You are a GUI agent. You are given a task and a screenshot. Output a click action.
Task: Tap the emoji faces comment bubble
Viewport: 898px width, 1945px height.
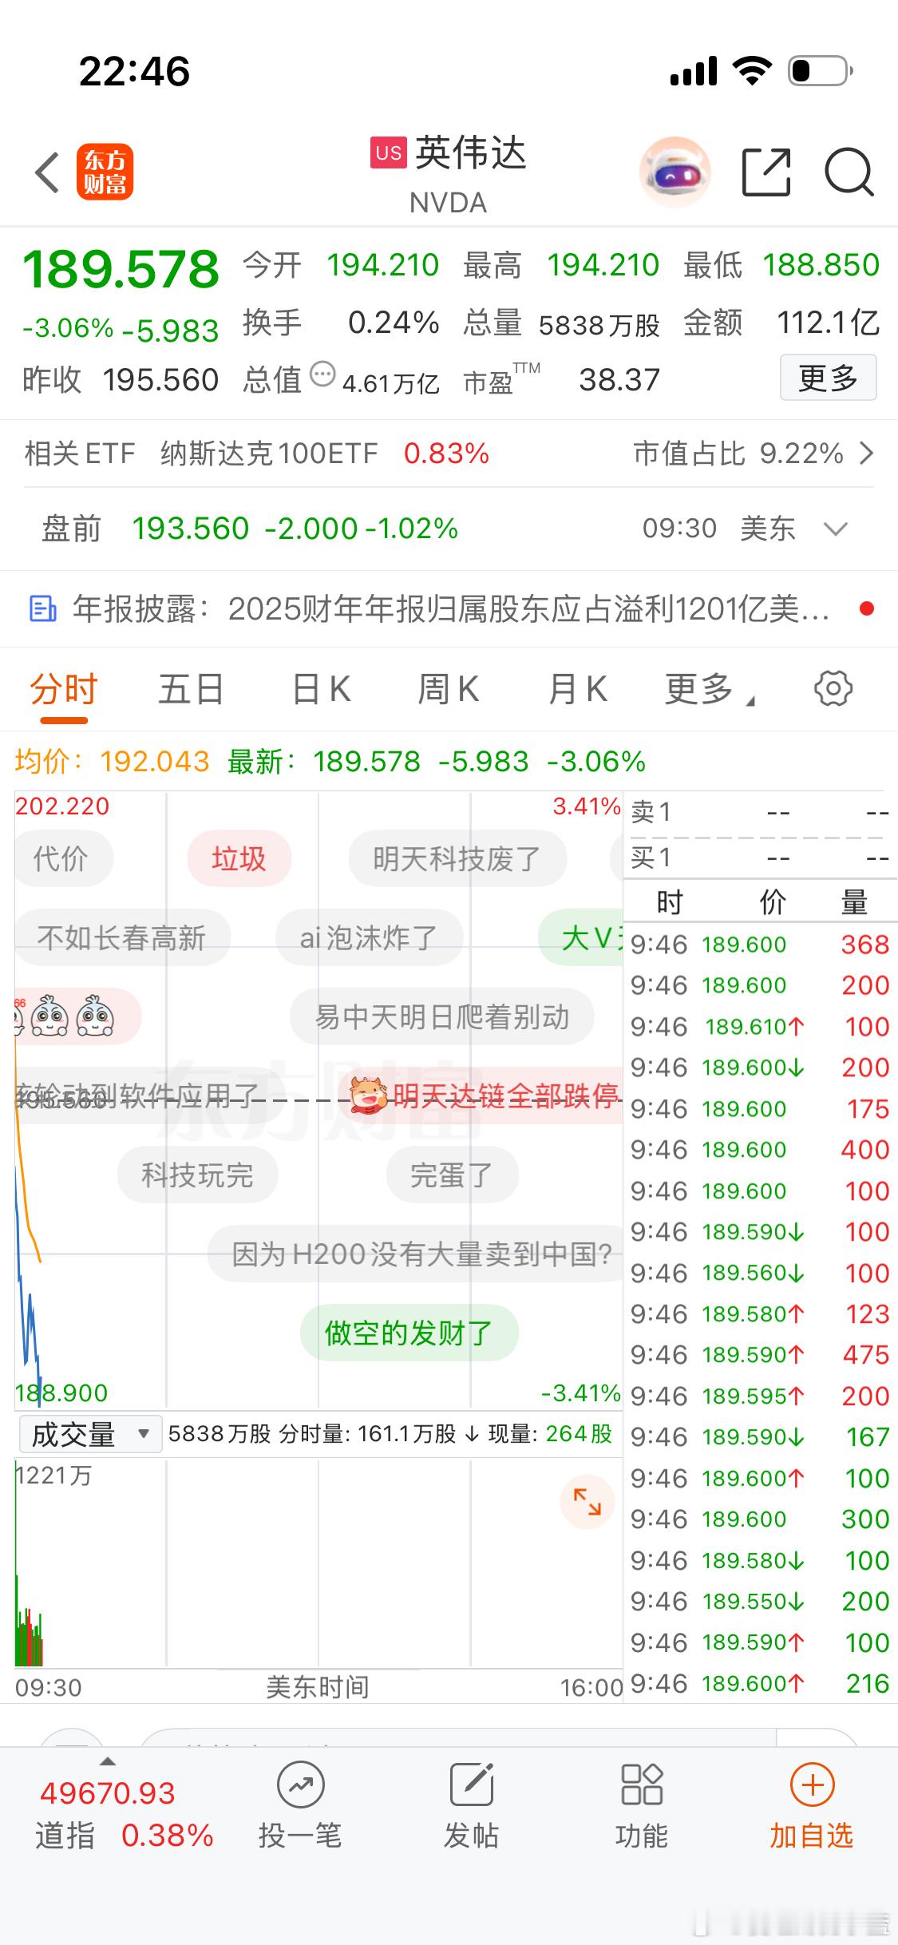point(77,1016)
